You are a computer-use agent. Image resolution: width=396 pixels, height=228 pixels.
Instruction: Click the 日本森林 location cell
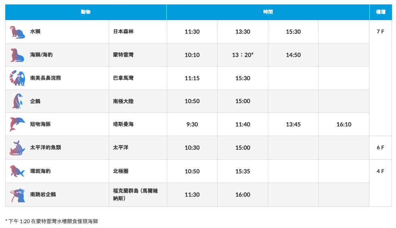[123, 32]
